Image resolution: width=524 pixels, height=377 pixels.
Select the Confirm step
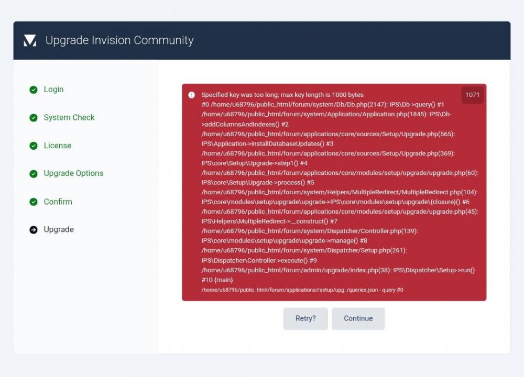tap(58, 202)
